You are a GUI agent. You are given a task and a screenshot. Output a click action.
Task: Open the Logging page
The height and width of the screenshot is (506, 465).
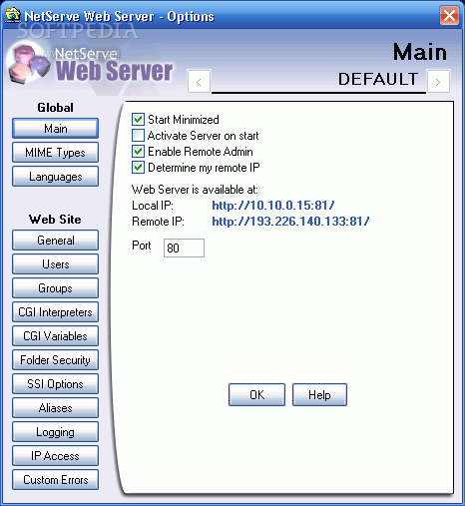click(55, 432)
